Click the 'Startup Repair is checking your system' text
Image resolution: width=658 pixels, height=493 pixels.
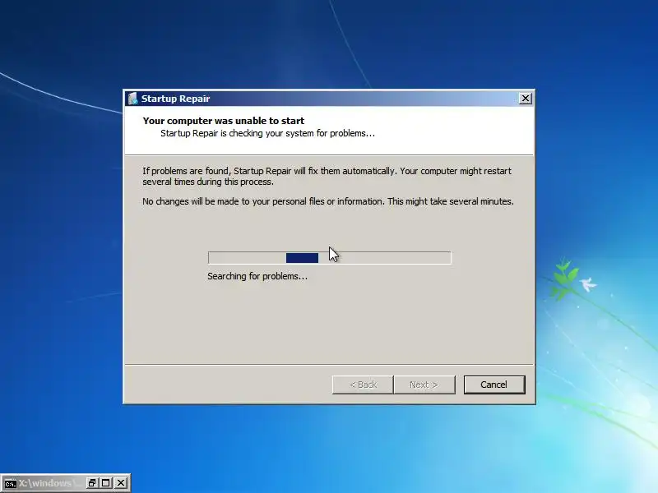tap(268, 133)
